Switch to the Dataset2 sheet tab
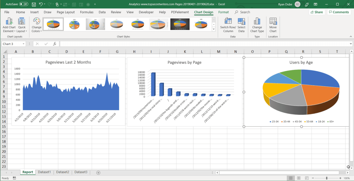The height and width of the screenshot is (181, 354). click(63, 172)
